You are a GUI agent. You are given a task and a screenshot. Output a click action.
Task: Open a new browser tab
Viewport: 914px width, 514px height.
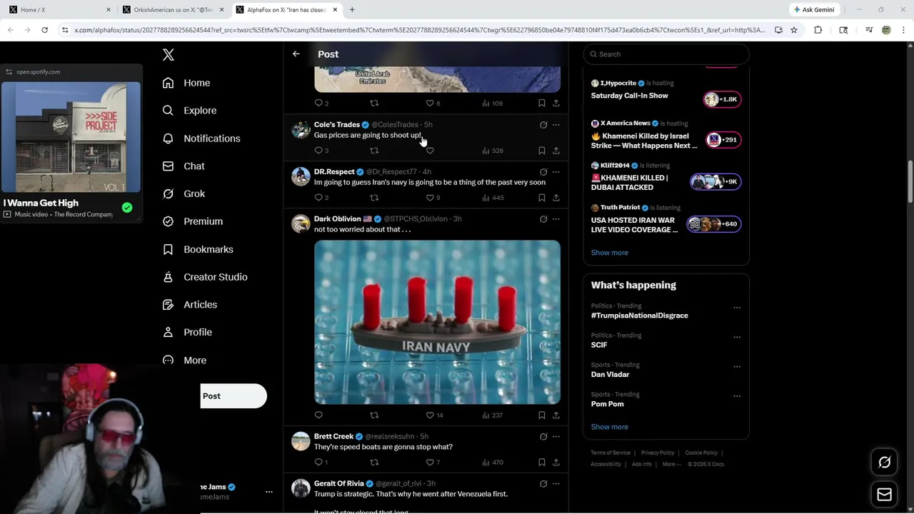(x=352, y=10)
